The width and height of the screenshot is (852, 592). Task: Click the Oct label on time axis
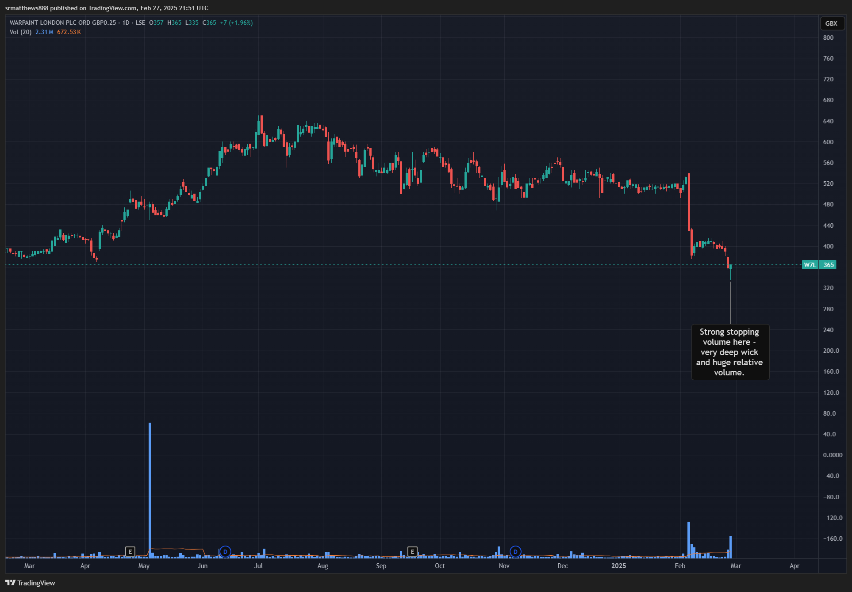point(440,566)
